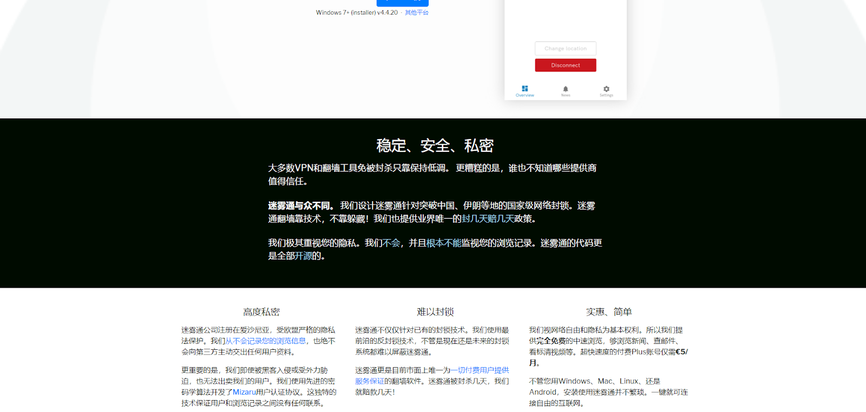Viewport: 866px width, 412px height.
Task: Click the 实惠、简单 column heading
Action: (x=609, y=312)
